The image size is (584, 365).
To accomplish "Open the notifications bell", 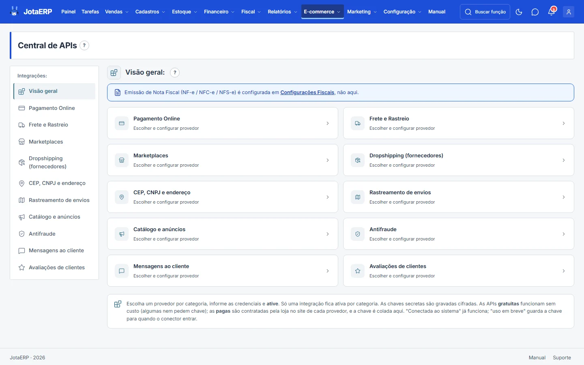I will pos(552,12).
